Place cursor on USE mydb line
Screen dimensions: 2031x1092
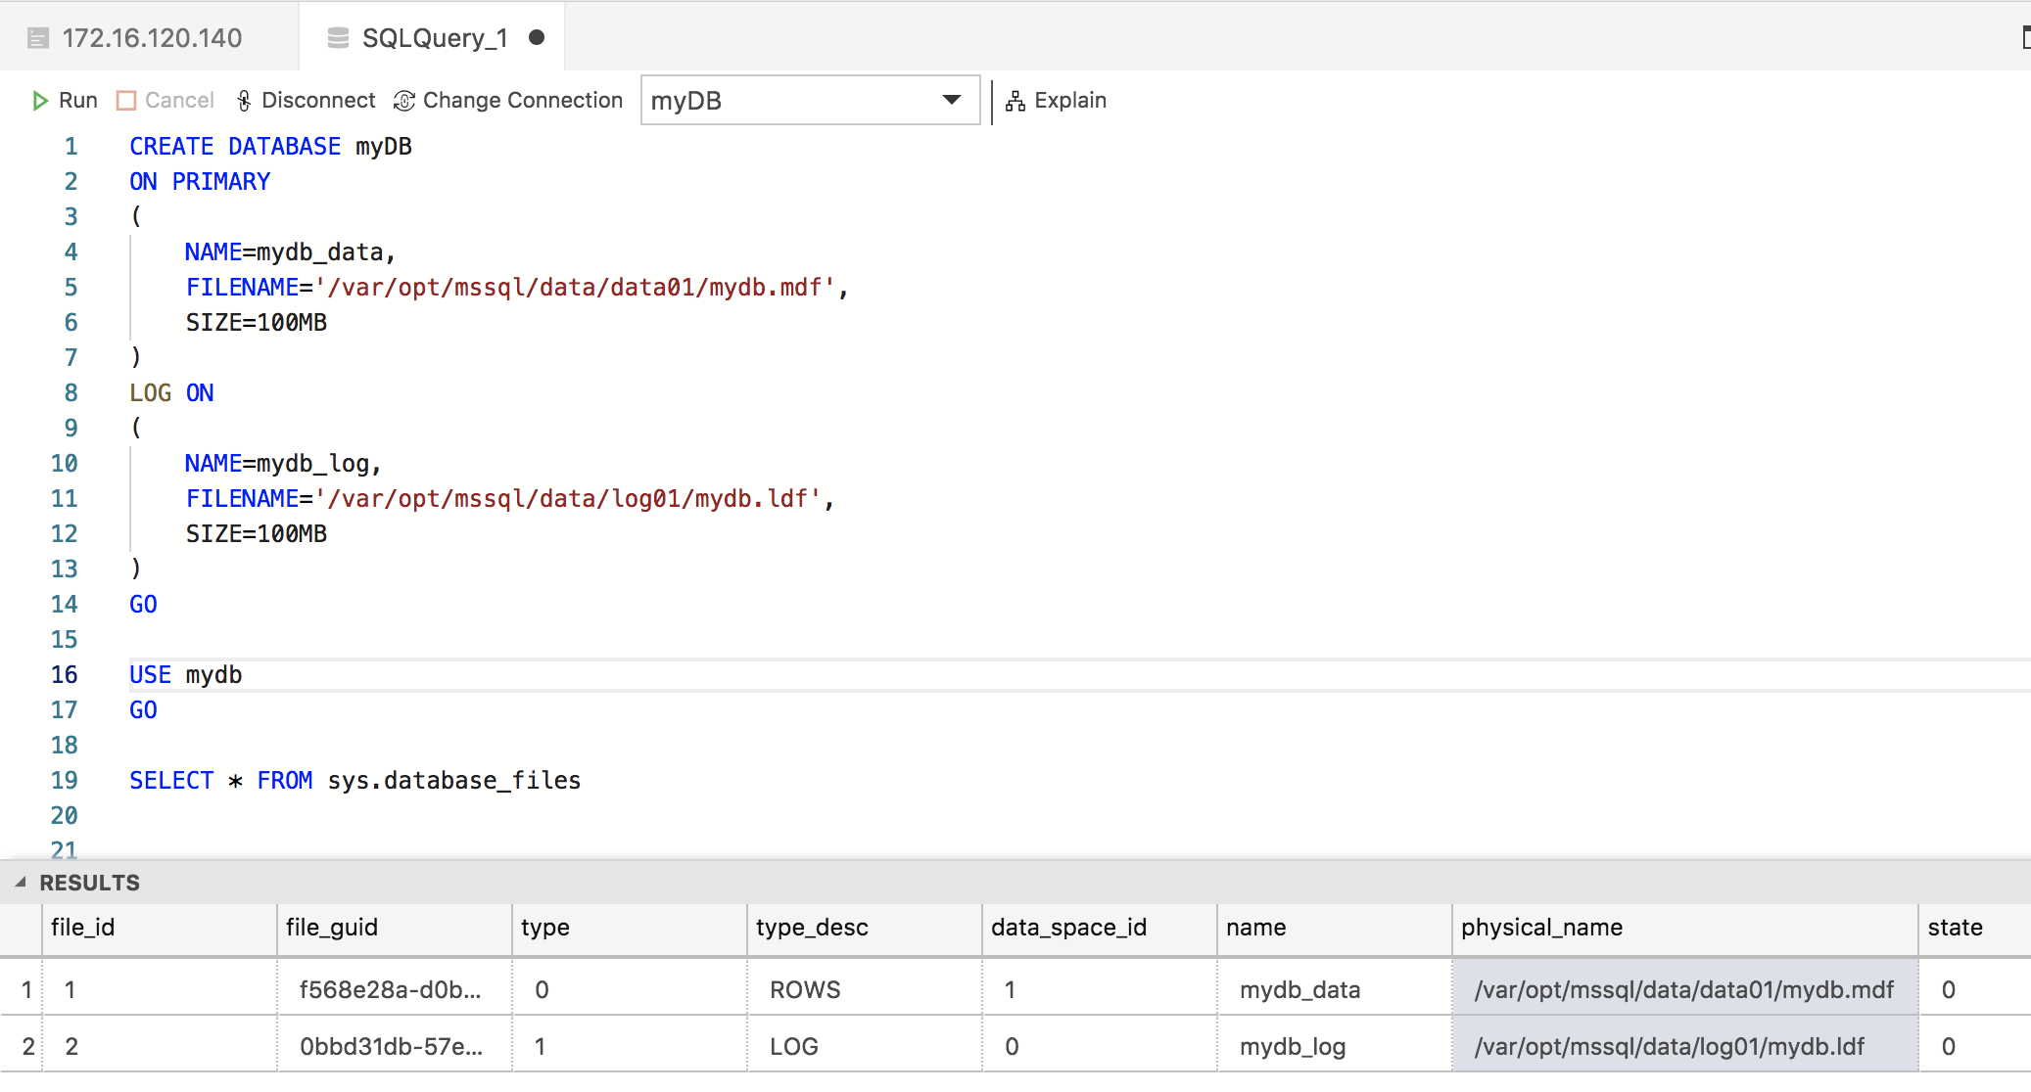click(x=213, y=675)
